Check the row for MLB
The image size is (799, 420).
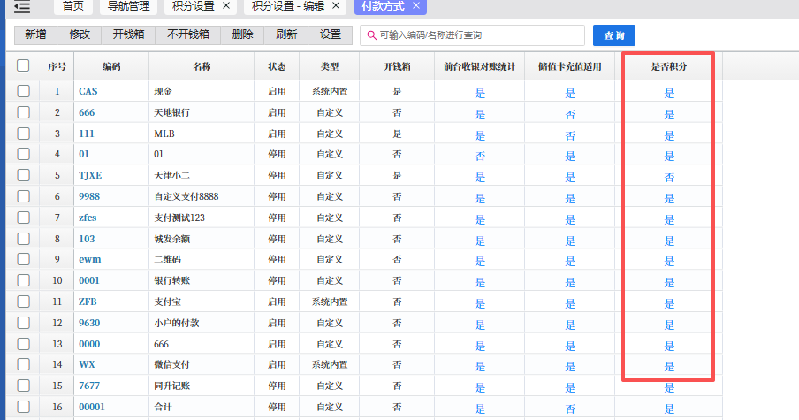point(24,134)
